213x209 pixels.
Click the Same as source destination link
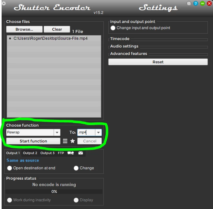pyautogui.click(x=23, y=161)
